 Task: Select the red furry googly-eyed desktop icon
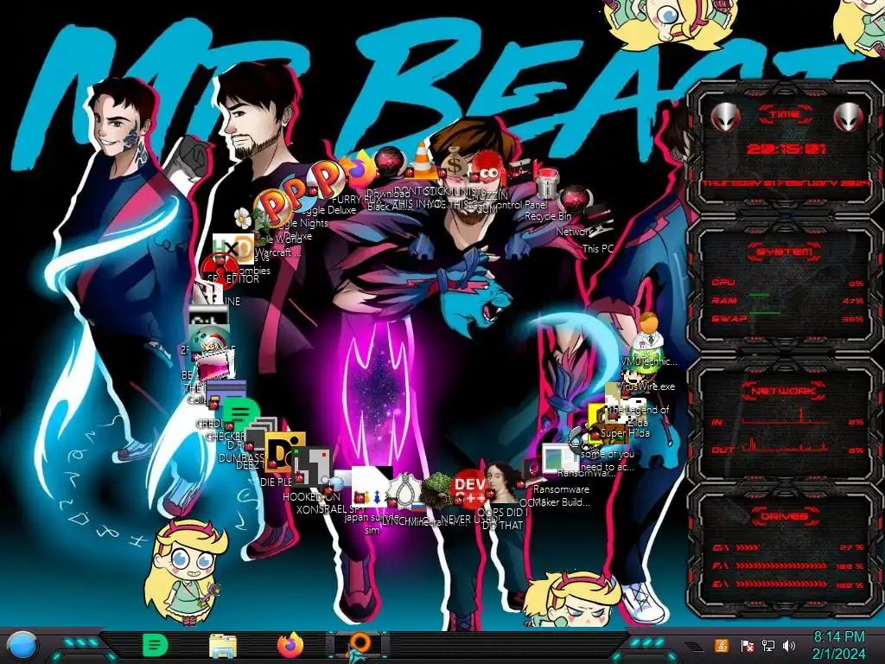point(487,169)
